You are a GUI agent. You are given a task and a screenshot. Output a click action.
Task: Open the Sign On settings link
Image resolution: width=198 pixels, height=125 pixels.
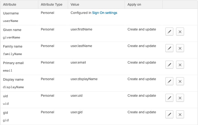(x=104, y=13)
